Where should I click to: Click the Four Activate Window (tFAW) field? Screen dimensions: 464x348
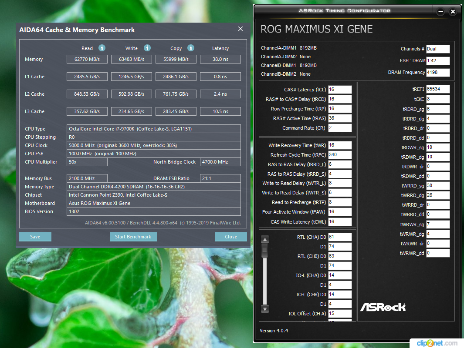click(x=340, y=212)
